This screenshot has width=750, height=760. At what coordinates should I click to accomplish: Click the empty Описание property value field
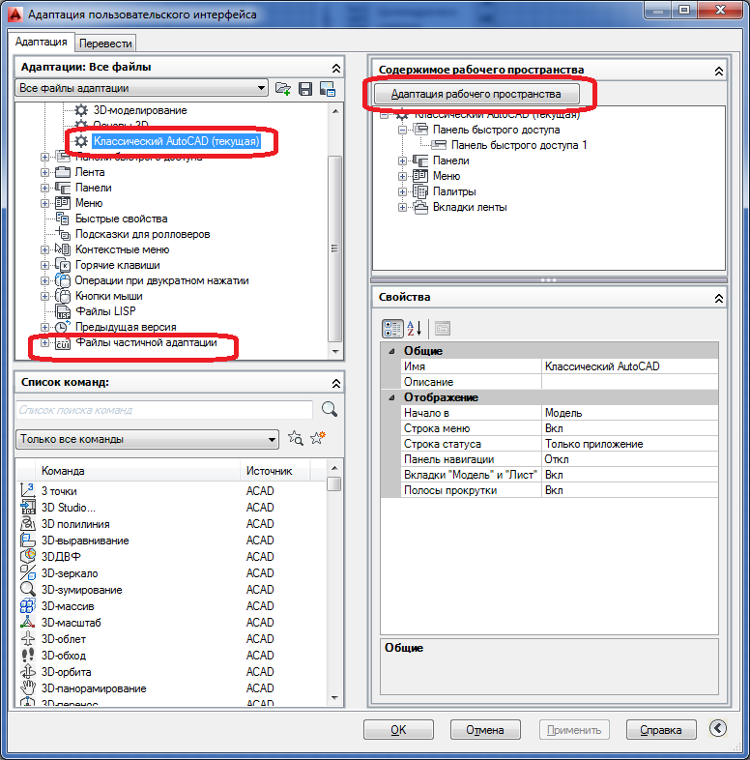coord(629,382)
